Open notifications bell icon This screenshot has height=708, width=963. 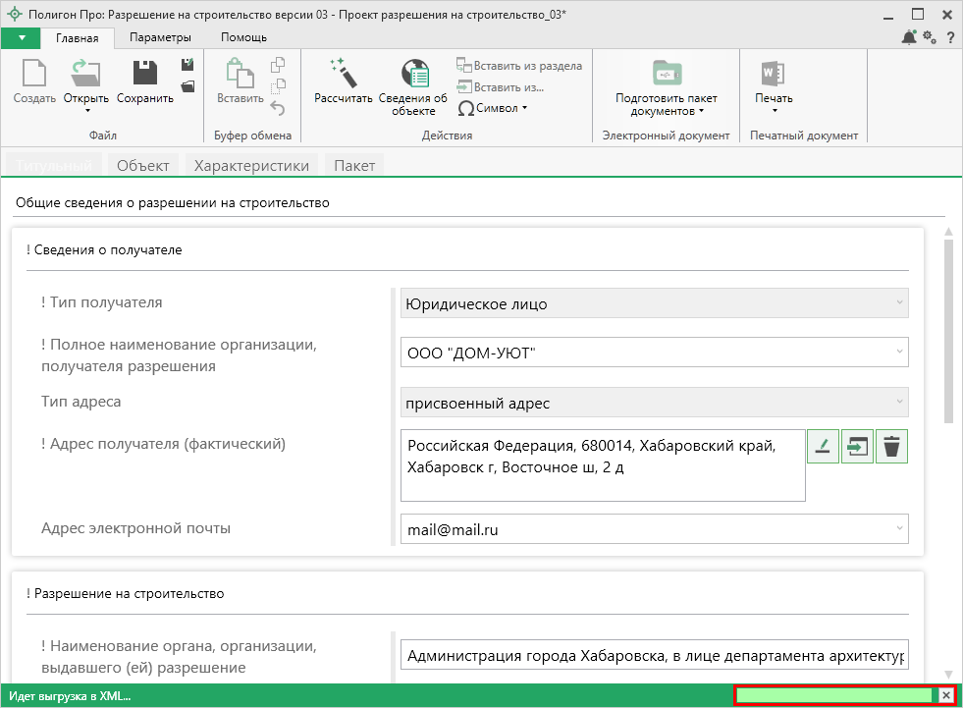point(908,37)
